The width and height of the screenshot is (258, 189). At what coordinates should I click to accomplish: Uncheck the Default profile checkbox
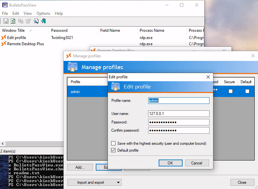[x=113, y=150]
